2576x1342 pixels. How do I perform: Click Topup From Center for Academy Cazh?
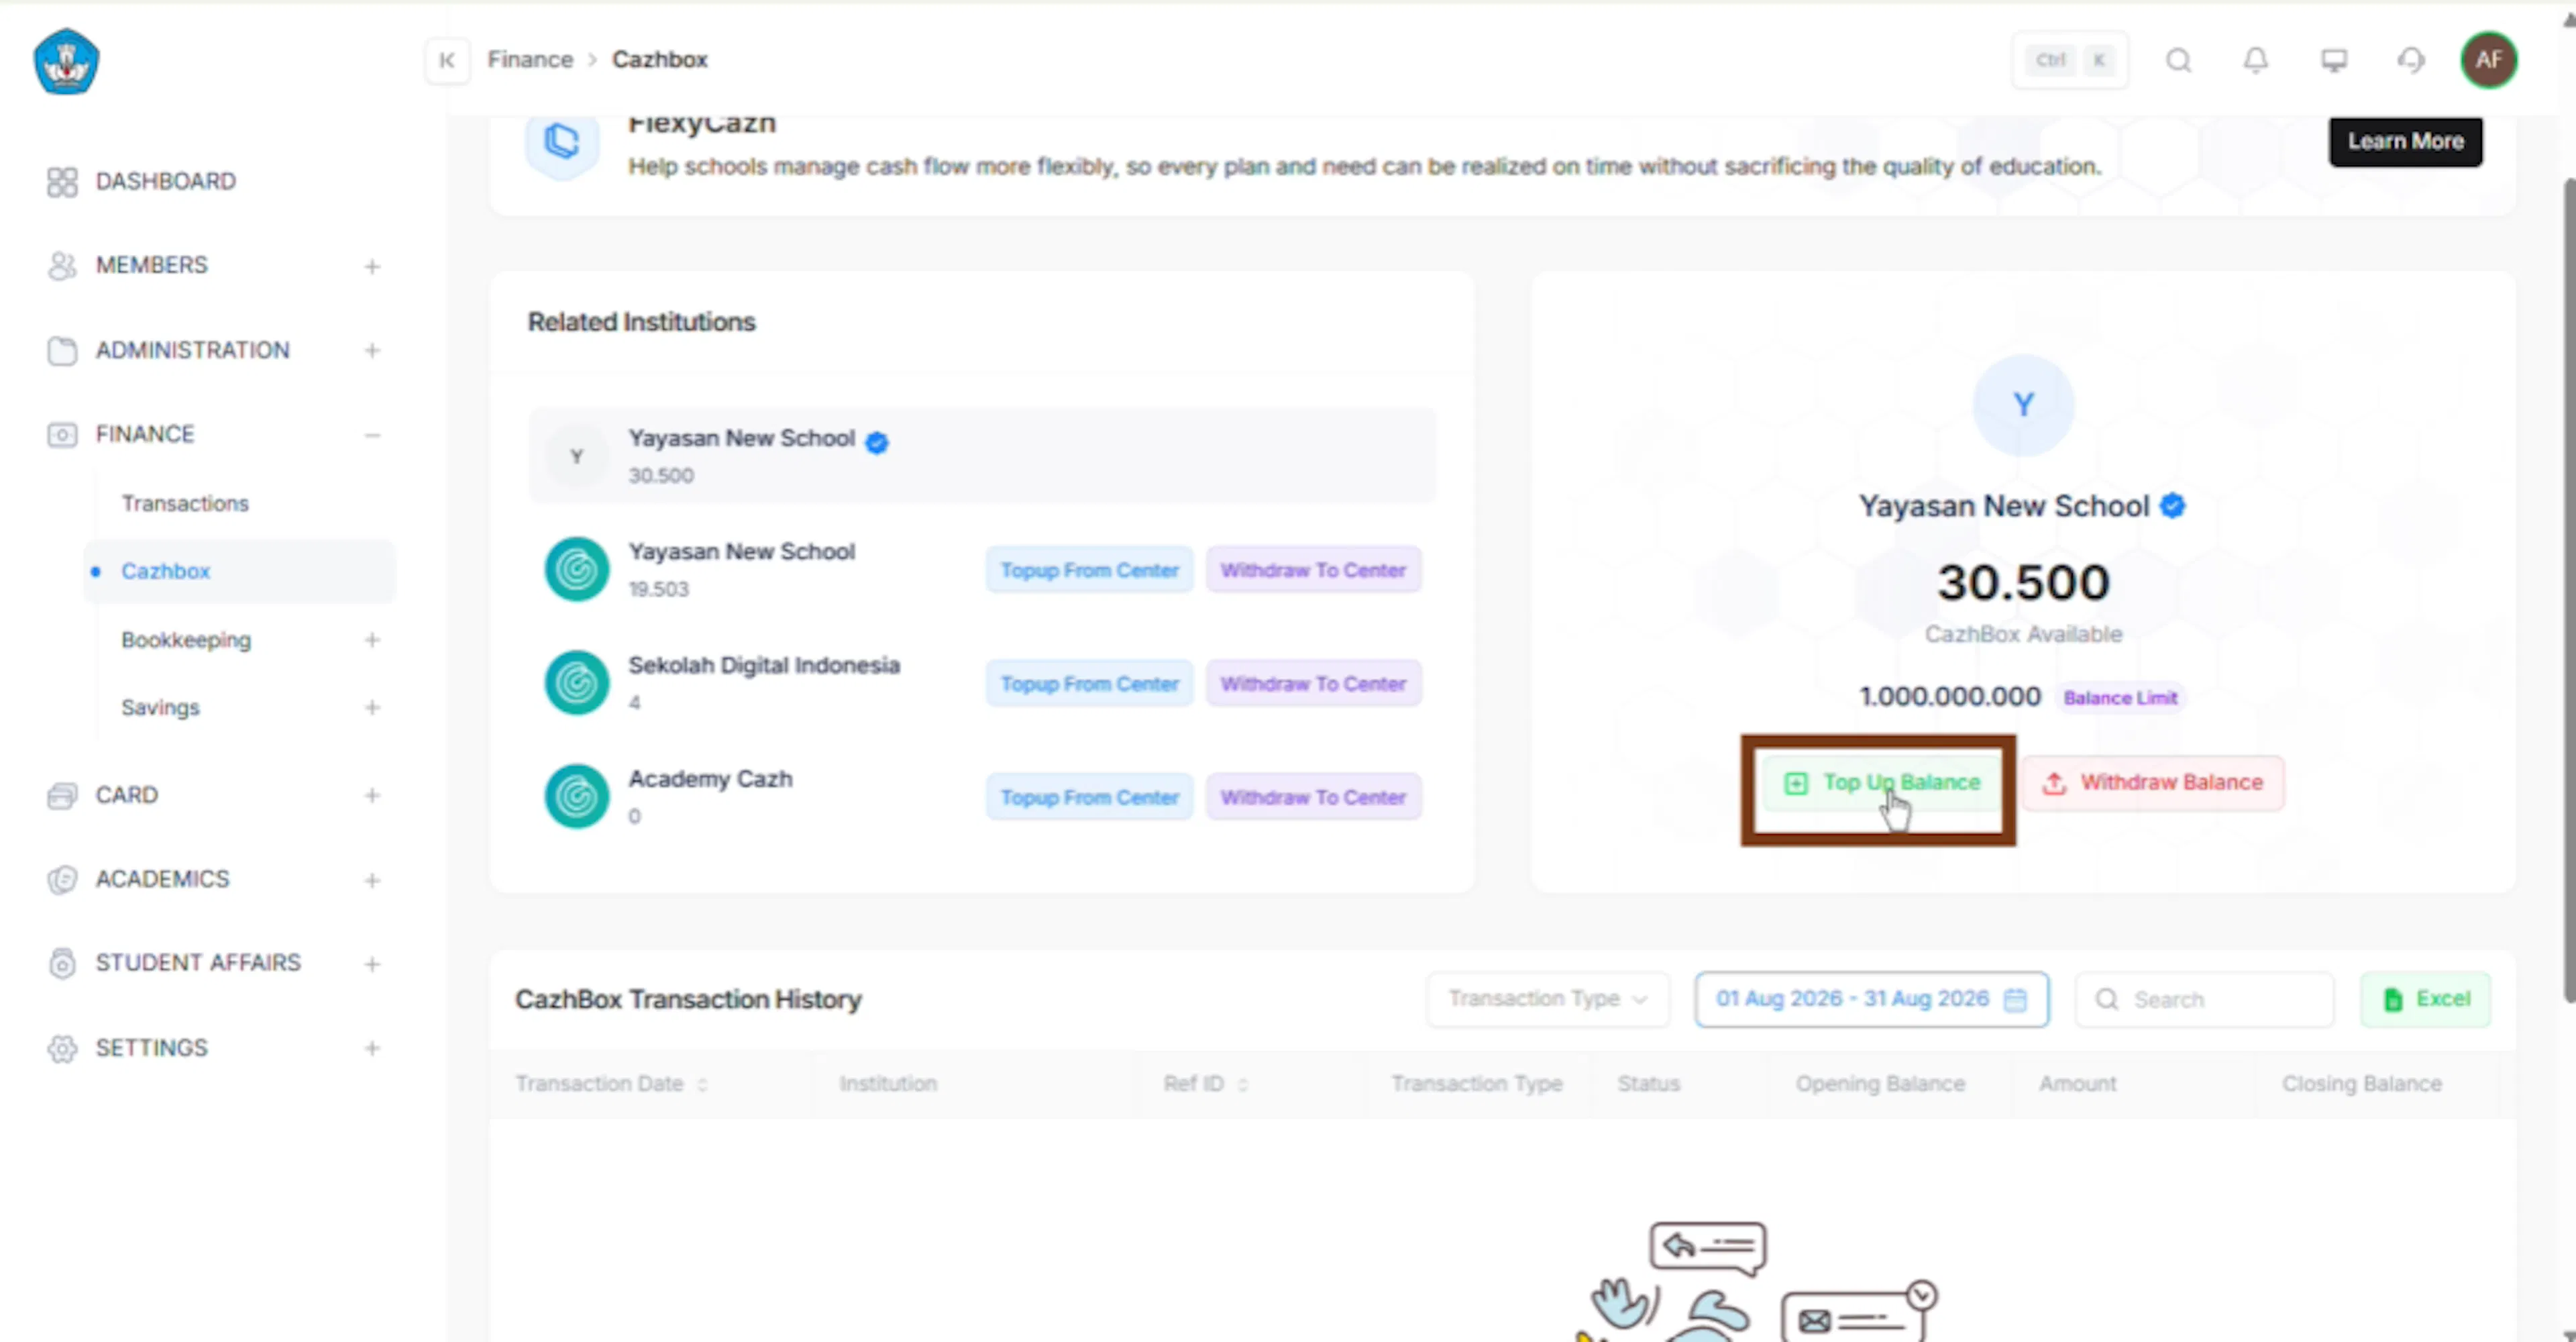click(x=1089, y=797)
